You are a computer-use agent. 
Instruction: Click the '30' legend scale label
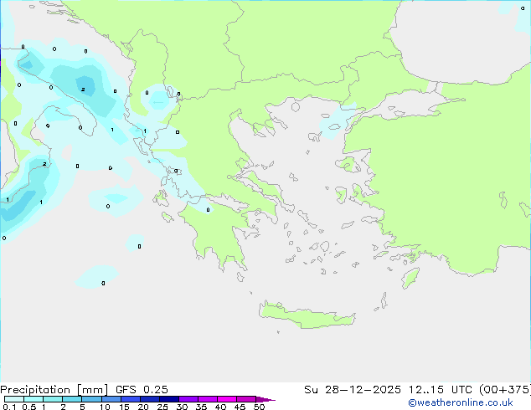pos(182,407)
